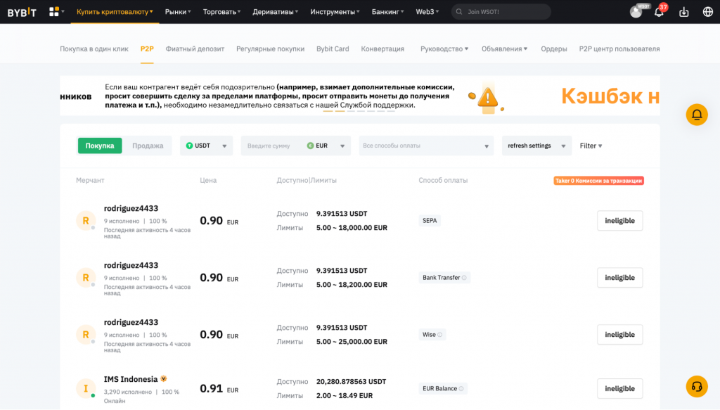Click the Цена column header
This screenshot has width=720, height=410.
[208, 181]
